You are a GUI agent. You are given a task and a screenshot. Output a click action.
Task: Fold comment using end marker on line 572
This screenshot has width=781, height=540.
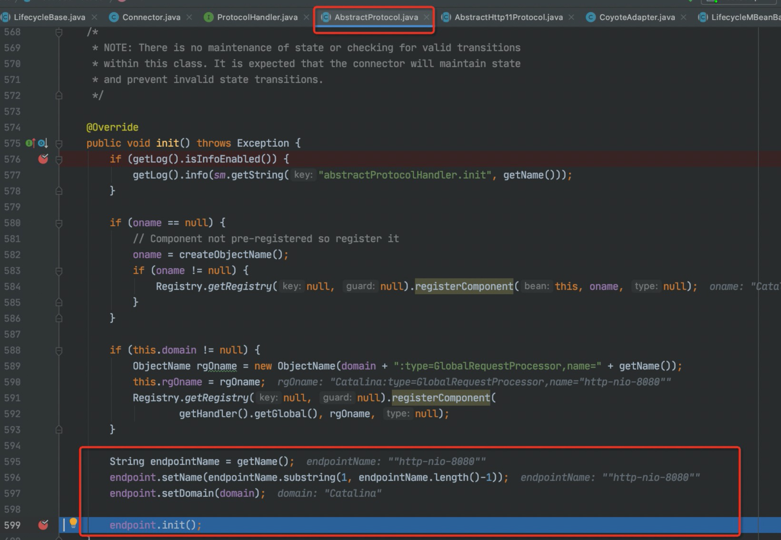point(59,96)
